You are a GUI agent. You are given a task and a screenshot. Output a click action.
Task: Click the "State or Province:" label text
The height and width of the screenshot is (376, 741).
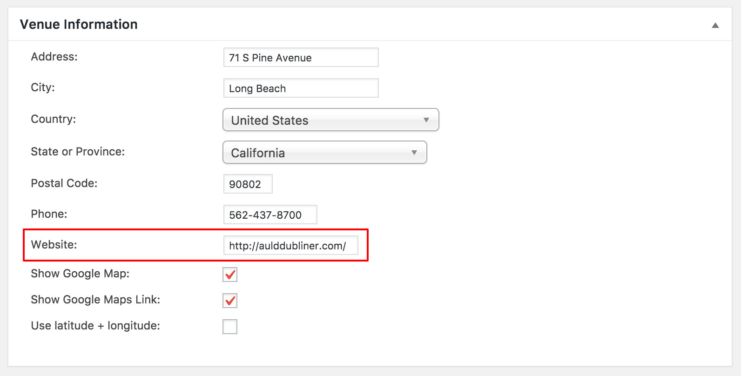[78, 152]
